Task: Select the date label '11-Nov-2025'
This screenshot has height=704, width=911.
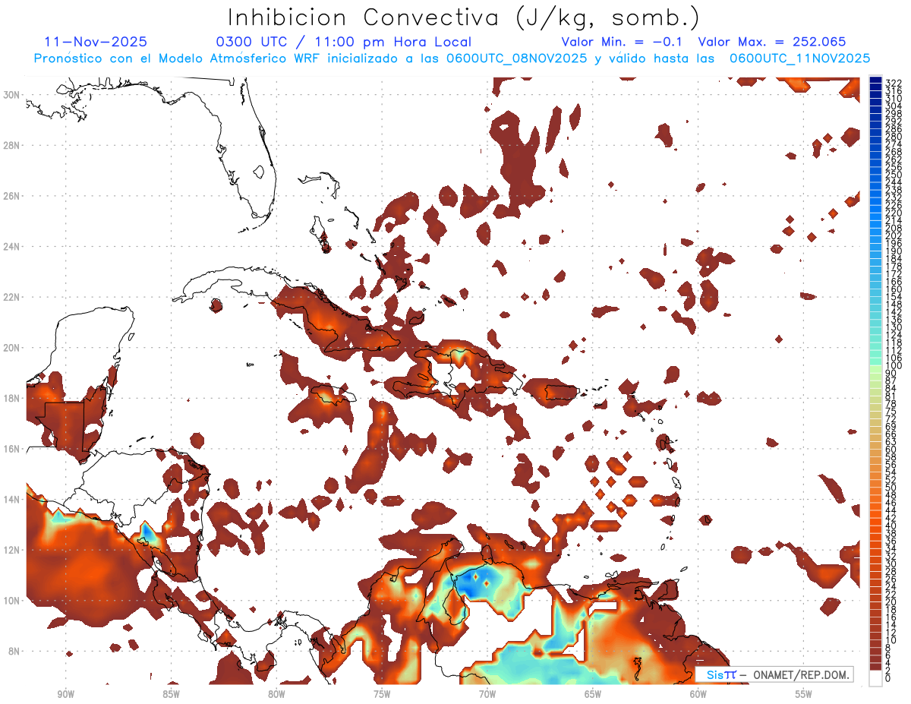Action: tap(96, 43)
